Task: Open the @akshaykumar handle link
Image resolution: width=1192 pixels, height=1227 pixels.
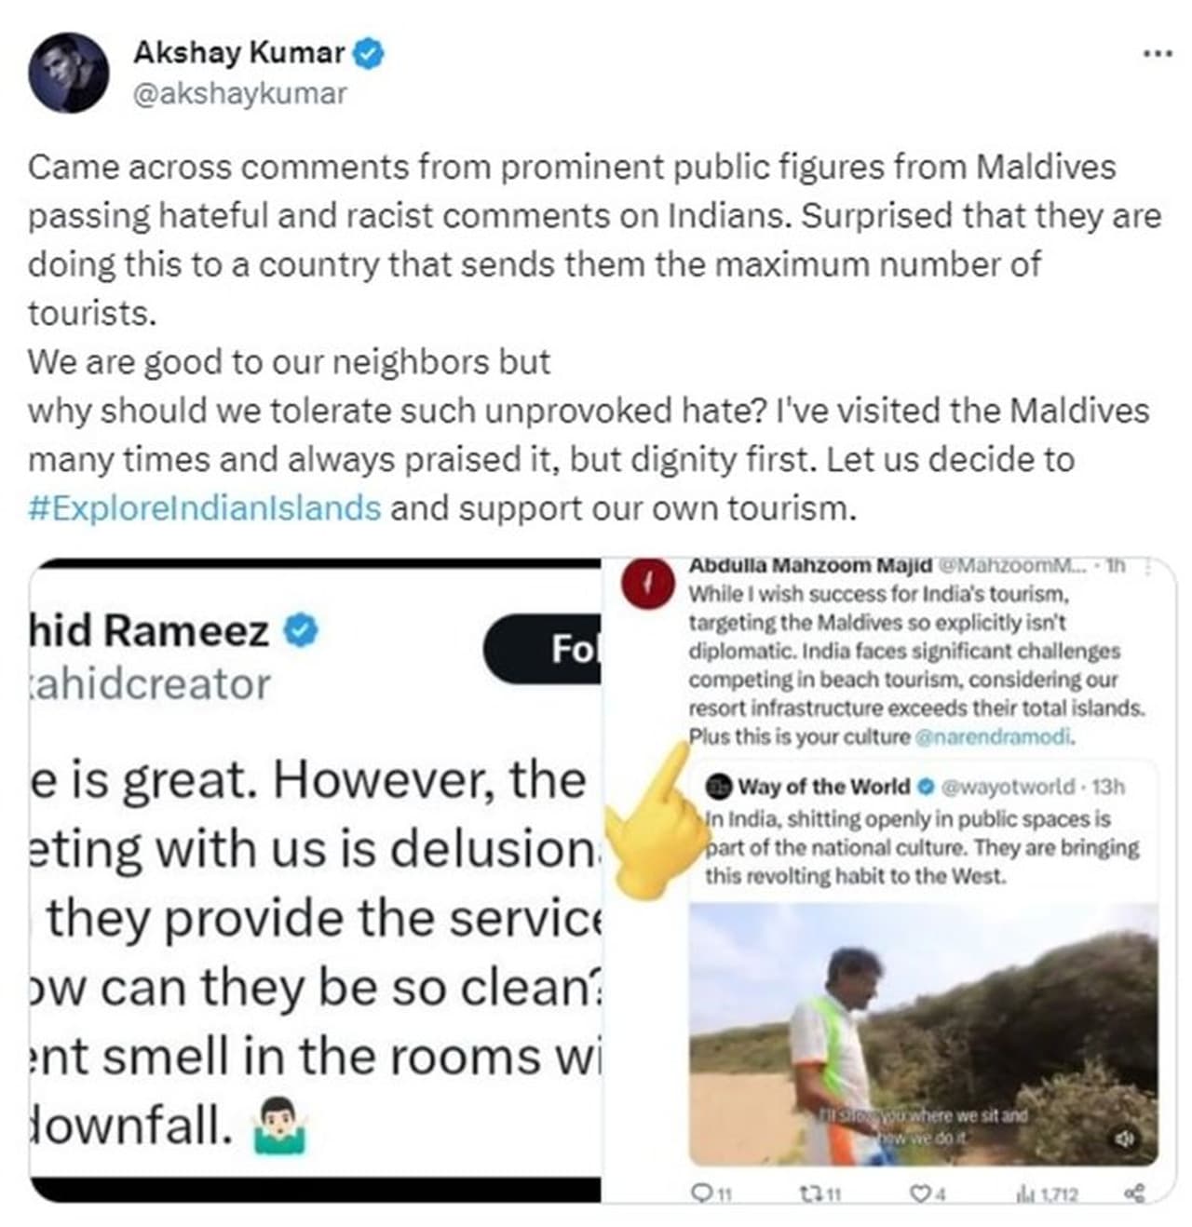Action: tap(240, 94)
